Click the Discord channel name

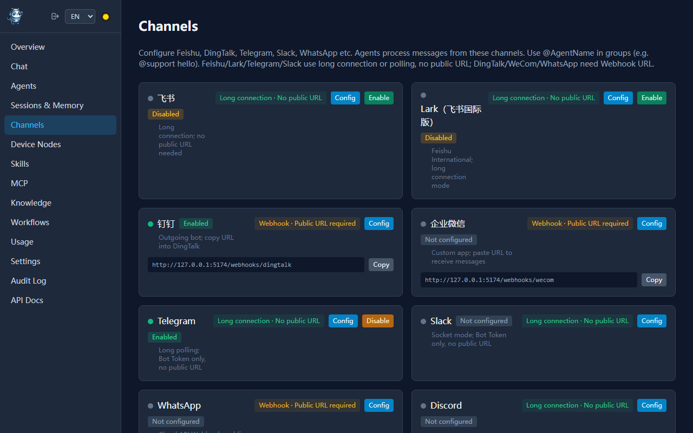point(446,405)
